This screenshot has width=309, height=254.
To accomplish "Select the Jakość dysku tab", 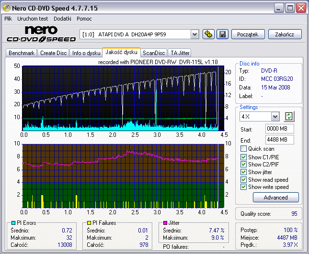I will (x=121, y=52).
